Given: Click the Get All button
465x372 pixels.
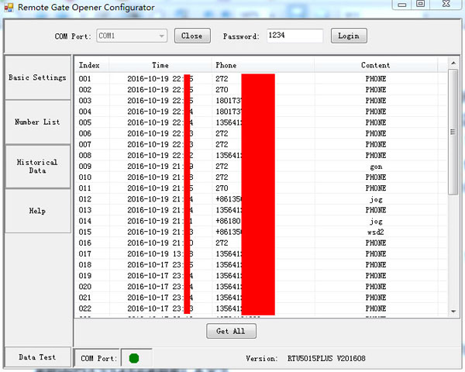Looking at the screenshot, I should tap(231, 331).
